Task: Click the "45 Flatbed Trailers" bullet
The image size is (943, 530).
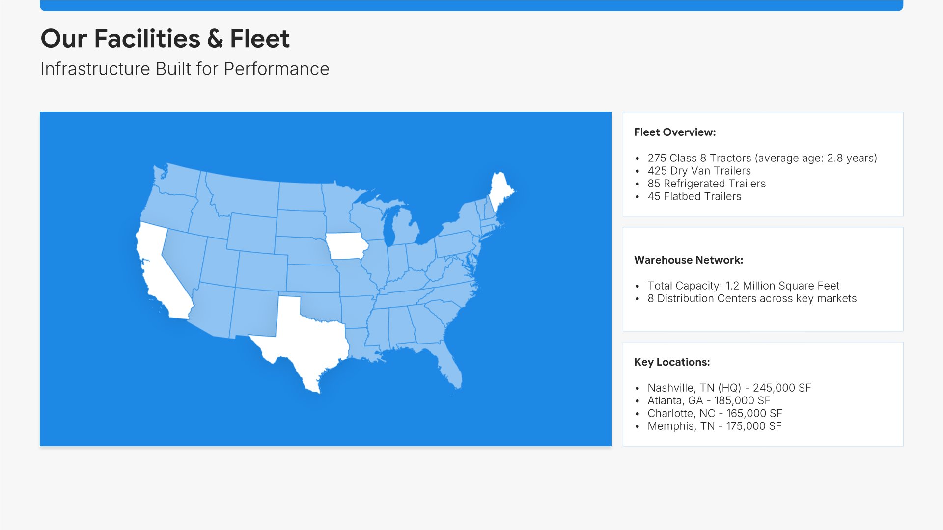Action: pos(694,196)
